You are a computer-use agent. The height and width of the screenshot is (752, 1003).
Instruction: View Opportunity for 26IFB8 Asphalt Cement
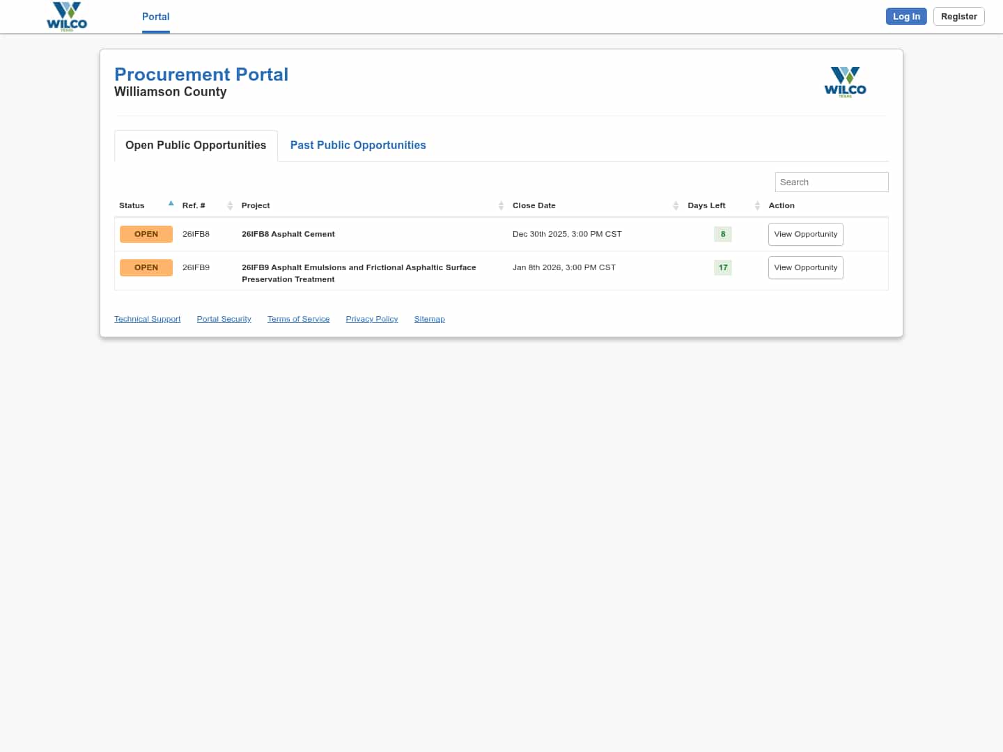805,234
